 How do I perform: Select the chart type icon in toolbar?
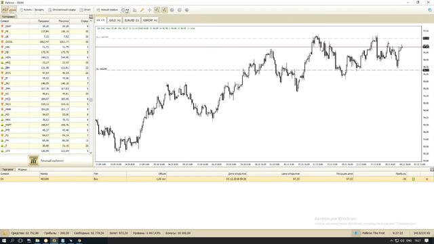pos(135,10)
